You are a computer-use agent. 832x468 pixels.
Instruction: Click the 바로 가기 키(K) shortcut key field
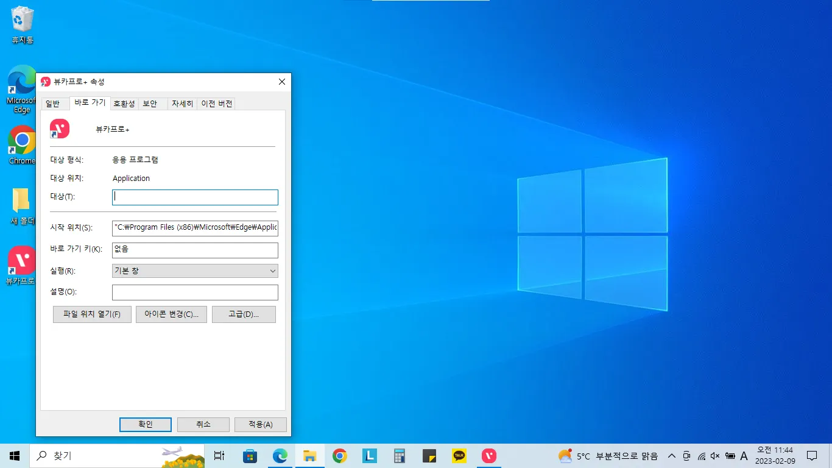196,250
